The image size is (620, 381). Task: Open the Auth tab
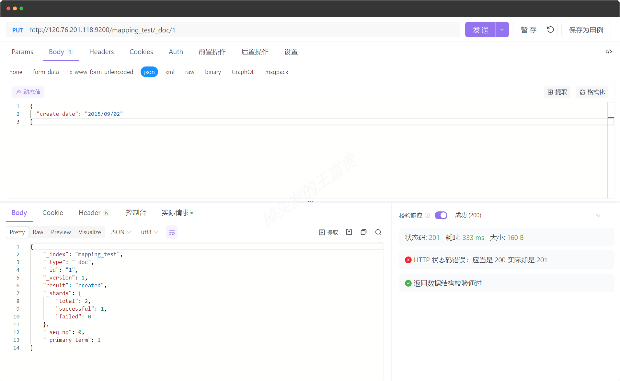click(176, 52)
